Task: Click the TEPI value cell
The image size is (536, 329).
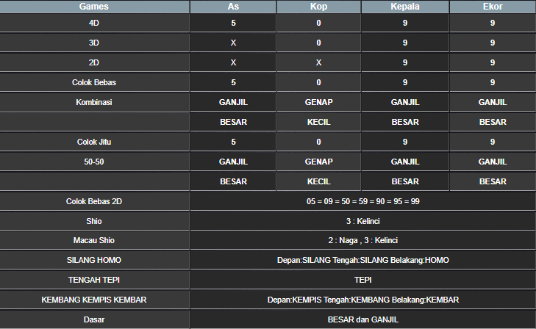Action: click(362, 280)
